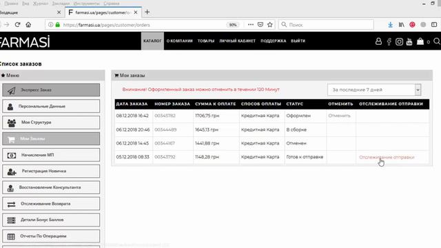Open the ТОВАРЫ menu item
Image resolution: width=441 pixels, height=248 pixels.
[x=206, y=41]
